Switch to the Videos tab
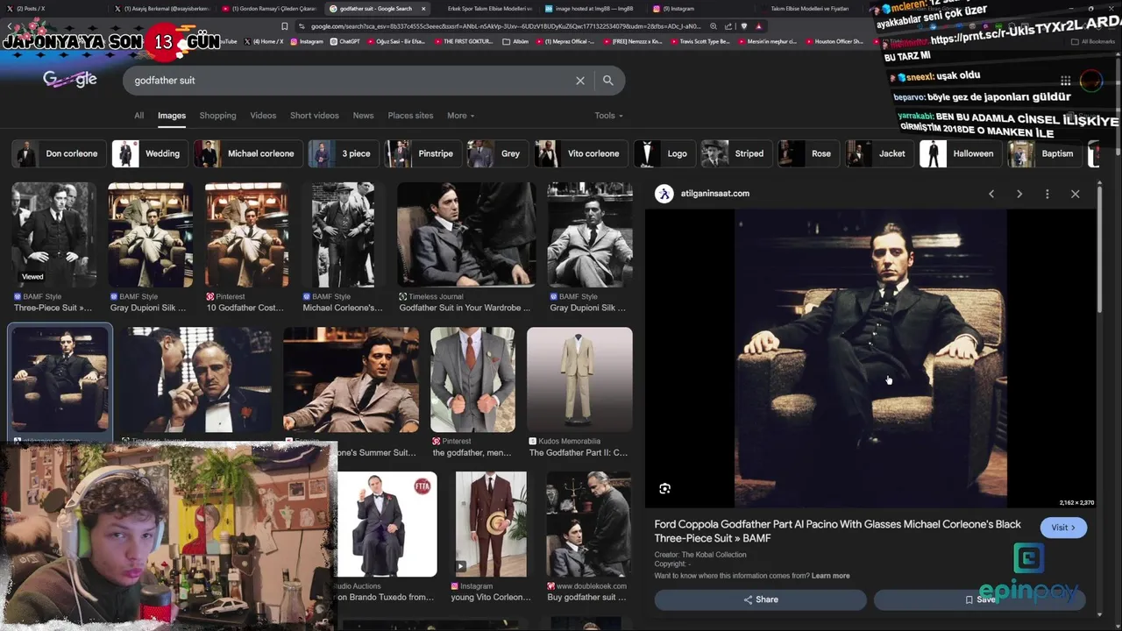The image size is (1122, 631). [x=263, y=116]
